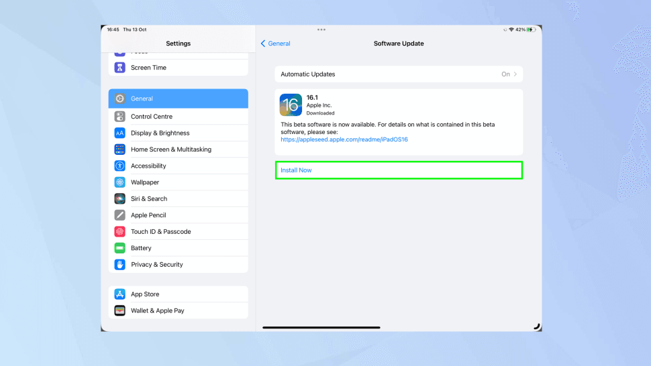
Task: Tap Install Now
Action: coord(399,170)
